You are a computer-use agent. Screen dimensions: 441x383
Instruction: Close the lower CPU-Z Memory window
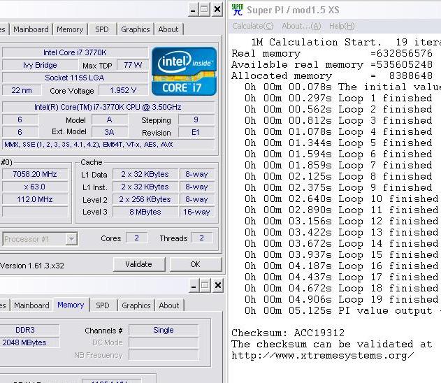click(217, 286)
